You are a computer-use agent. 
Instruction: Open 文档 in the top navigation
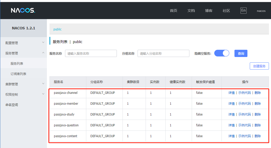pyautogui.click(x=191, y=11)
